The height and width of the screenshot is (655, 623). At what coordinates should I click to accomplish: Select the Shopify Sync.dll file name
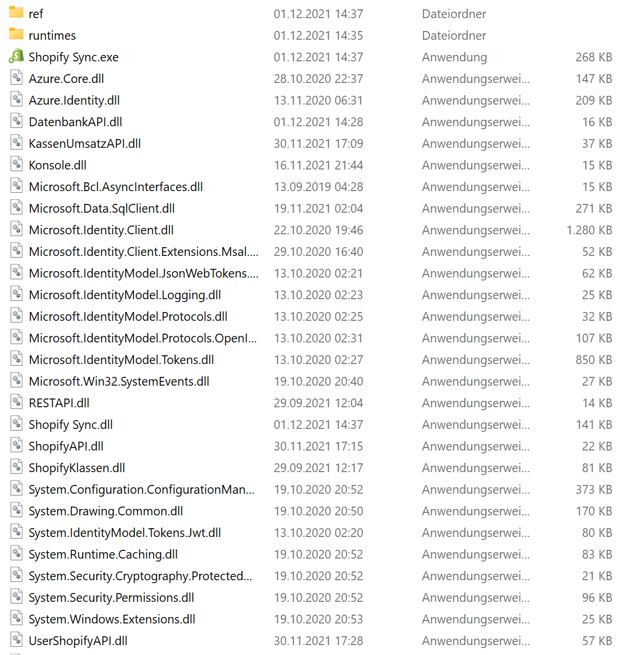click(71, 425)
